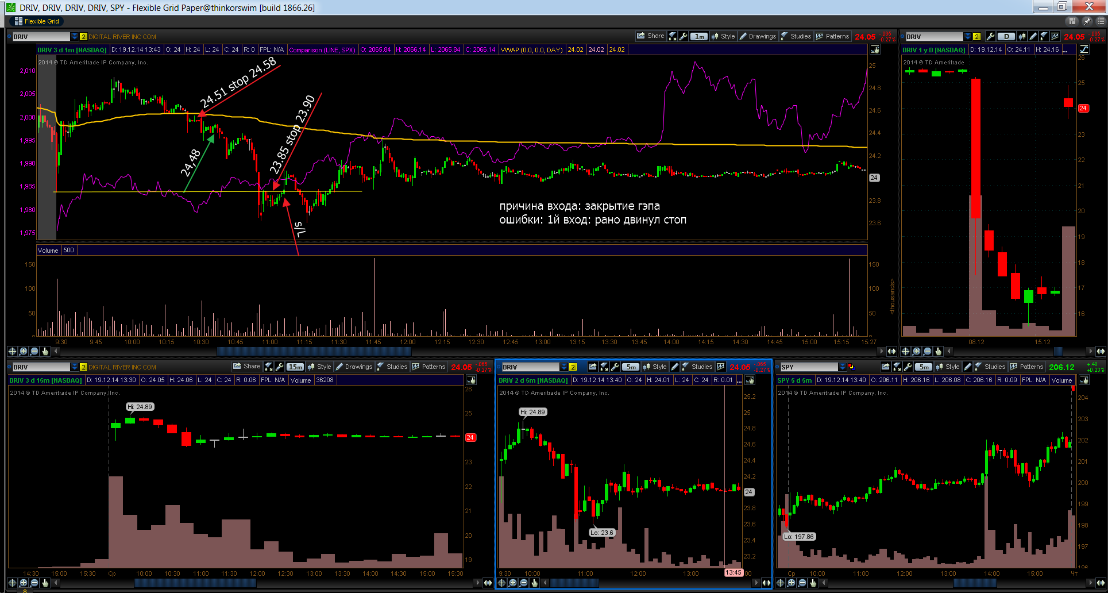Expand symbol dropdown in 15m DRIV chart
1108x593 pixels.
tap(75, 367)
